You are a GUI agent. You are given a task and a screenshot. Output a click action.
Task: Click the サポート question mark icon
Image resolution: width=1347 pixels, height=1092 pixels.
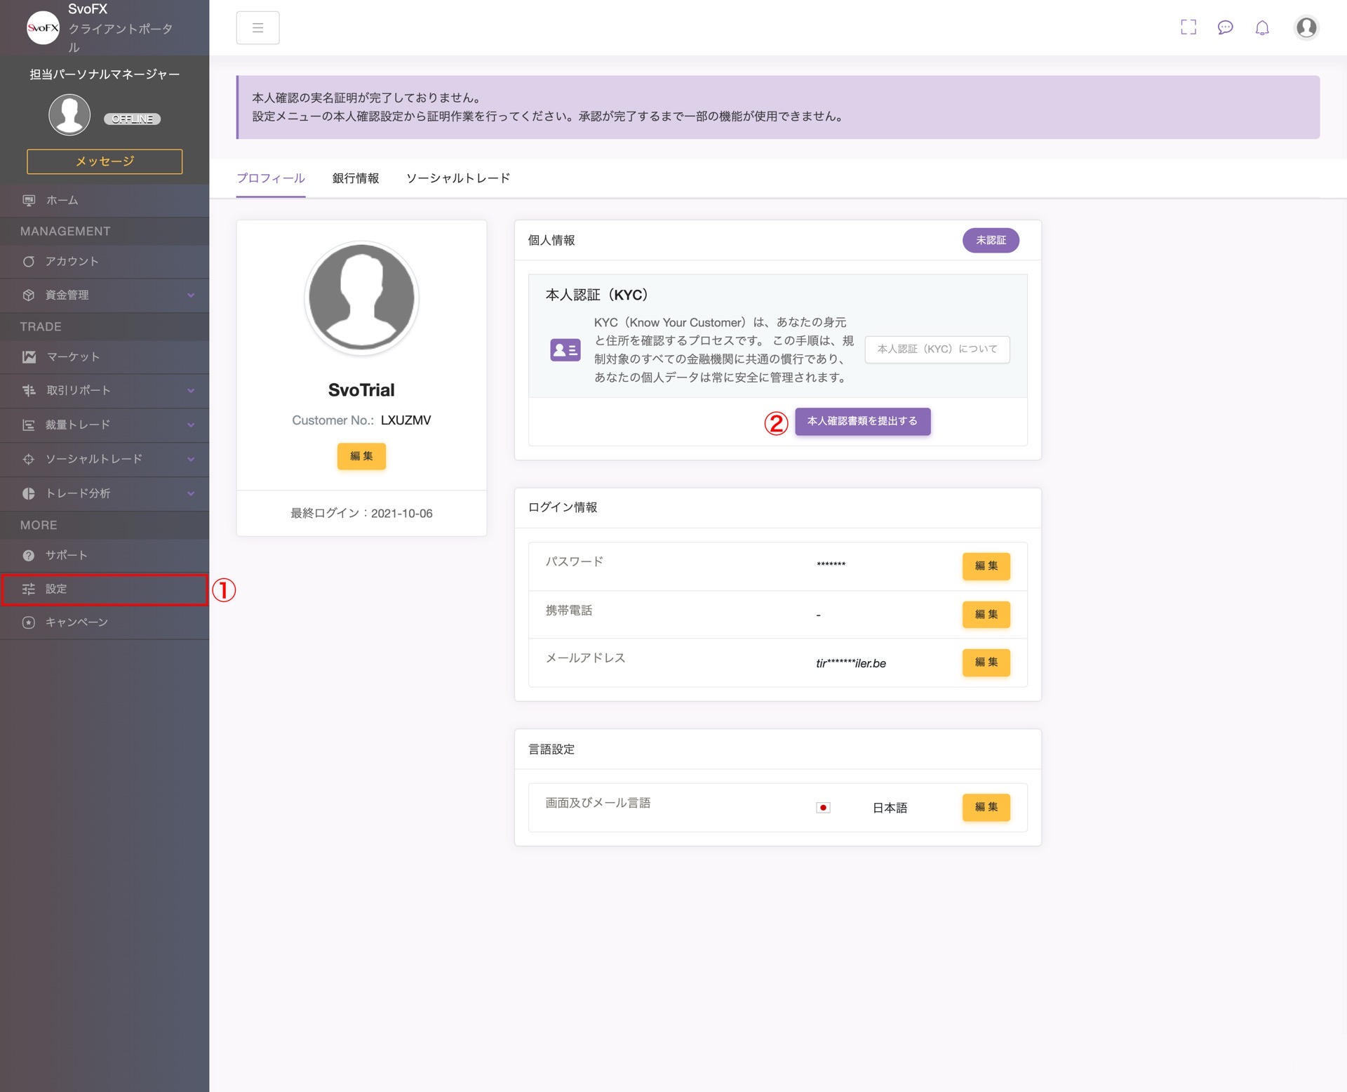click(29, 556)
